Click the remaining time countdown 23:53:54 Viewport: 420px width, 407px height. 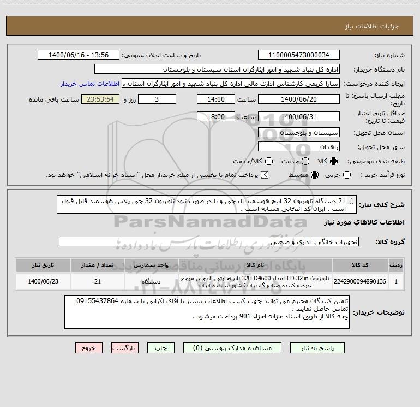(100, 99)
